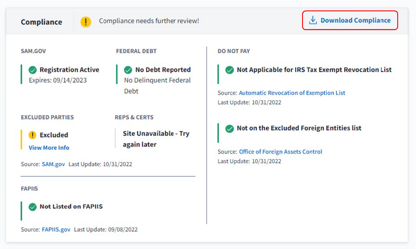Click the 'Compliance needs further review!' message

tap(149, 21)
